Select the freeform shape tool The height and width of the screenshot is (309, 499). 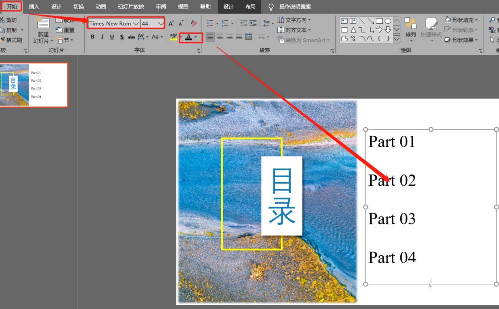tap(344, 39)
